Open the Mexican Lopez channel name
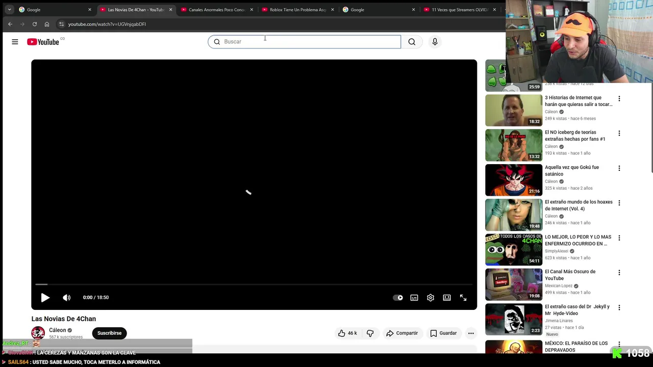 [x=559, y=286]
